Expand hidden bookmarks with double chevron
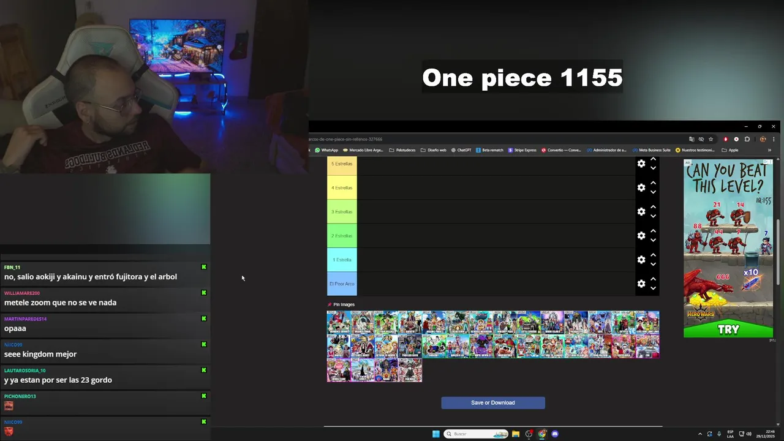784x441 pixels. [x=769, y=150]
